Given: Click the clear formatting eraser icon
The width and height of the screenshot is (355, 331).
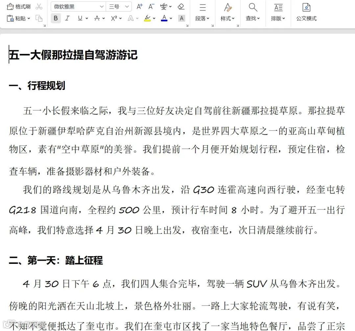Looking at the screenshot, I should [x=181, y=7].
